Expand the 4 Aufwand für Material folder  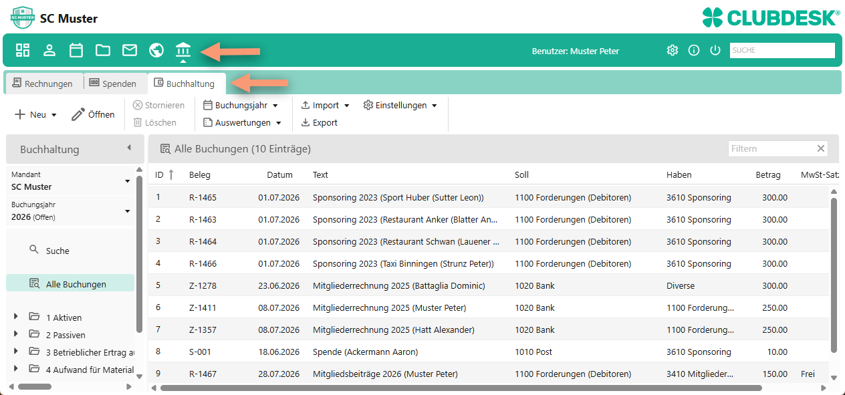point(16,370)
